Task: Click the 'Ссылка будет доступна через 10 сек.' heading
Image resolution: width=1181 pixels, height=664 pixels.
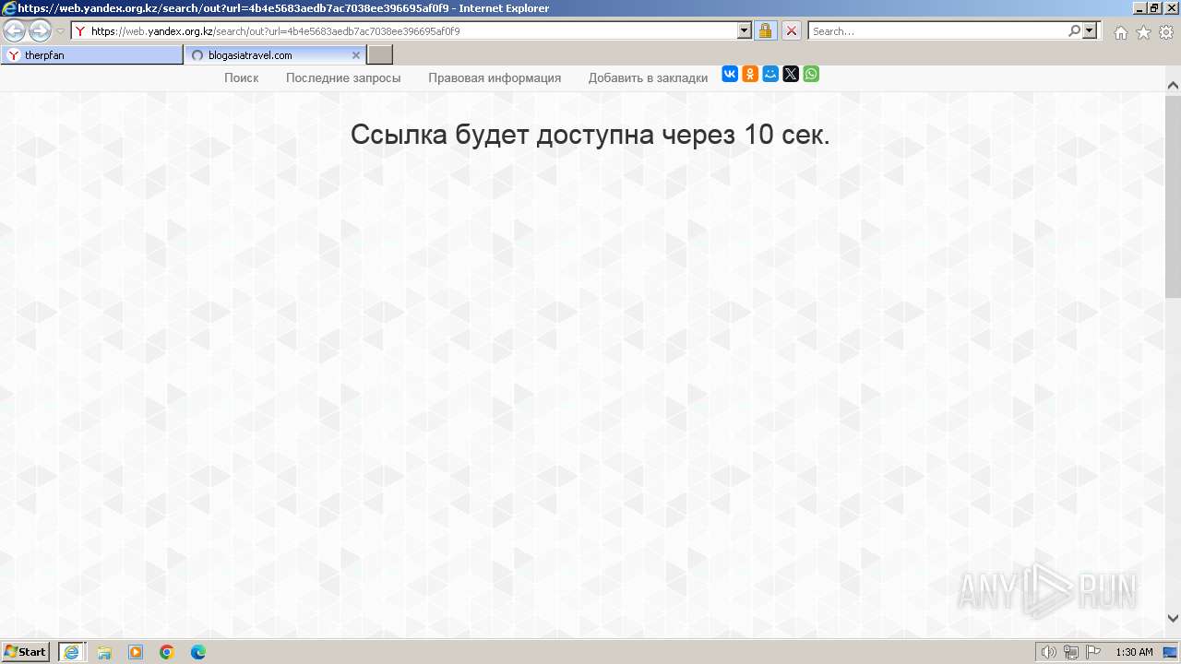Action: pos(590,135)
